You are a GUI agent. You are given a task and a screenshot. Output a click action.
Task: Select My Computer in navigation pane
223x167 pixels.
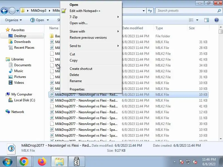pyautogui.click(x=22, y=94)
